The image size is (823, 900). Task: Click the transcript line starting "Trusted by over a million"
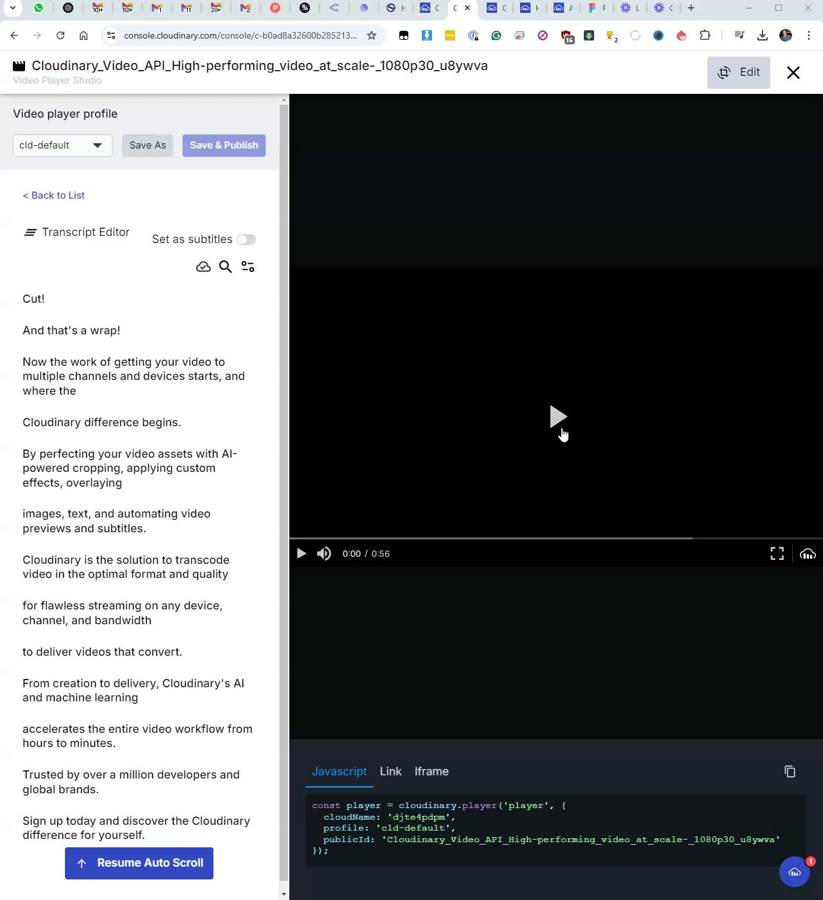click(131, 782)
